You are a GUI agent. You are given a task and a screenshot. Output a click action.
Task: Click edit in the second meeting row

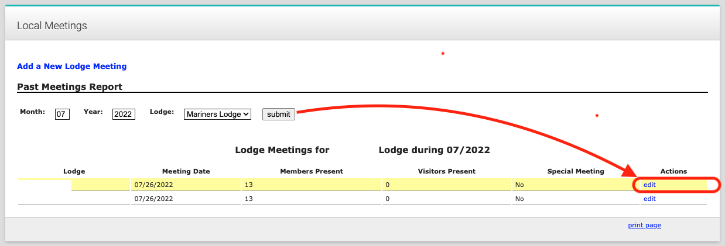(649, 199)
